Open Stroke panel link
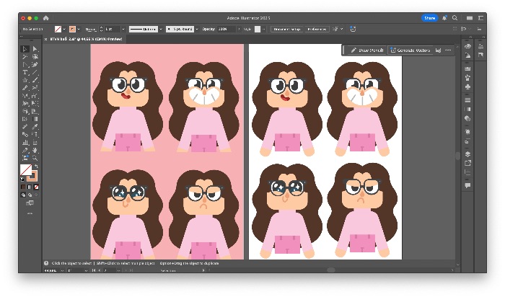505x297 pixels. (x=90, y=29)
